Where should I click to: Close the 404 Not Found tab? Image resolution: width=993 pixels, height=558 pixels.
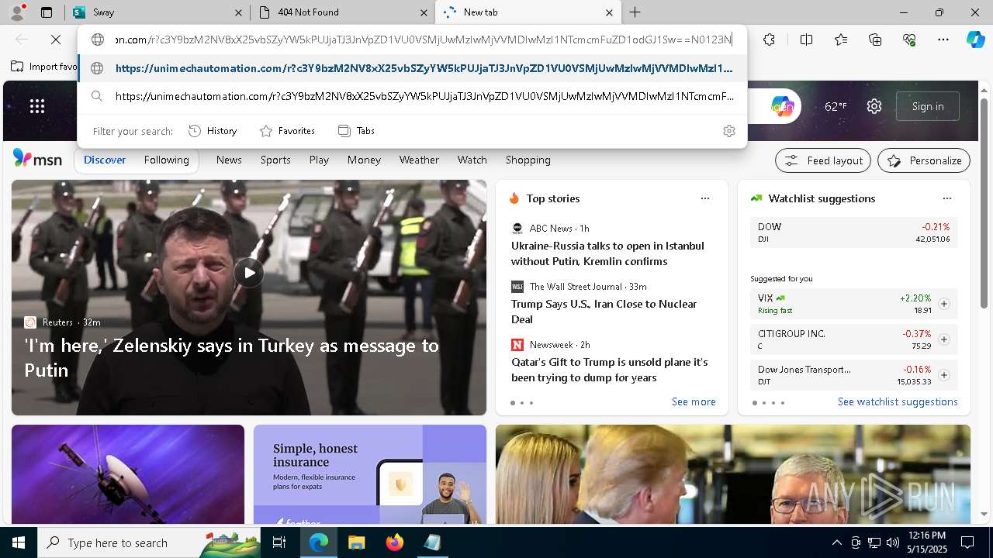pos(424,12)
